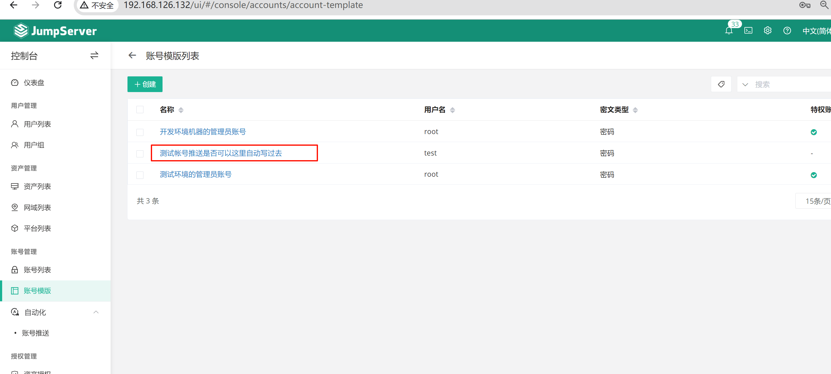Collapse the 自动化 sidebar section

96,312
